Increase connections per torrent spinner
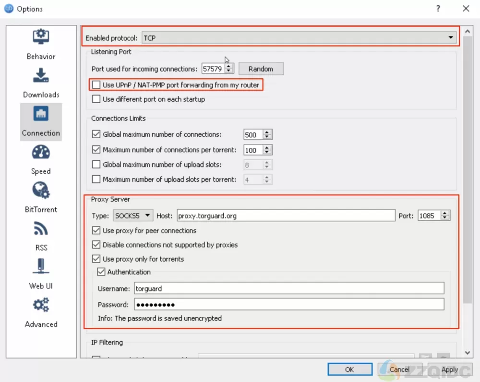Image resolution: width=480 pixels, height=382 pixels. 267,147
